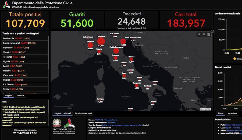Screen dimensions: 242x140
Task: Expand the map to full screen
Action: click(x=212, y=31)
